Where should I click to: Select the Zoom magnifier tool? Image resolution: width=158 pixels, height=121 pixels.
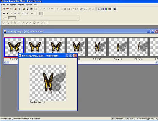pos(7,23)
